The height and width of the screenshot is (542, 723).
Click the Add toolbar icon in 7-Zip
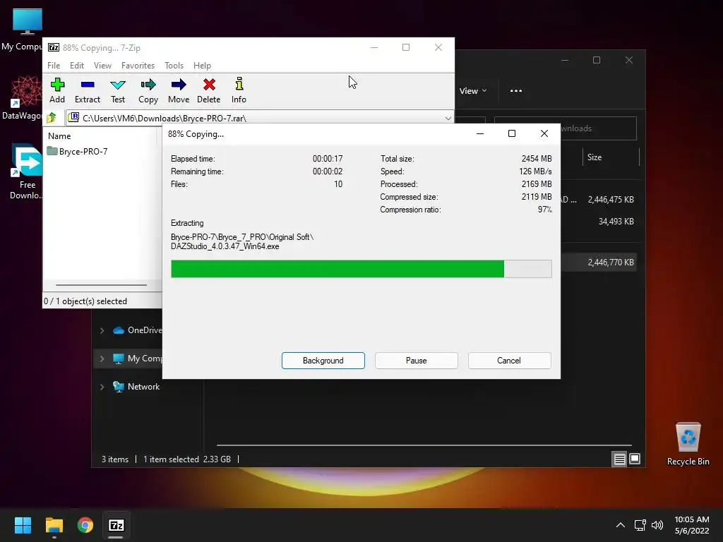pos(57,90)
